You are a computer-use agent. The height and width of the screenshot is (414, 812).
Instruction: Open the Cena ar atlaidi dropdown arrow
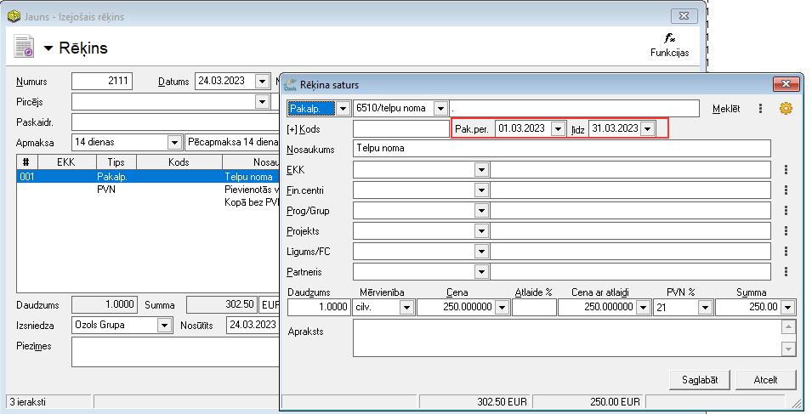tap(643, 308)
